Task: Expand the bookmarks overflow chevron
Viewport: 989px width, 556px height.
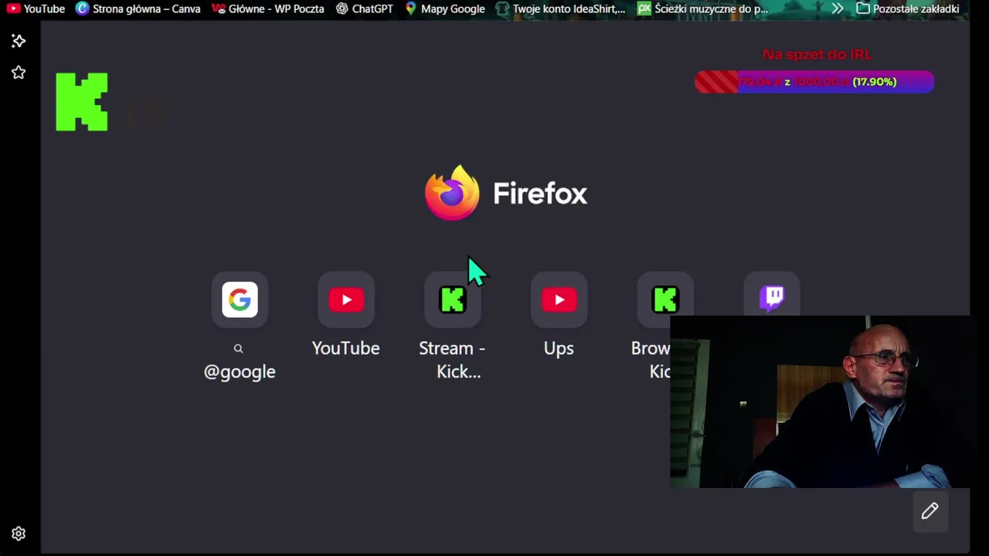Action: pyautogui.click(x=838, y=8)
